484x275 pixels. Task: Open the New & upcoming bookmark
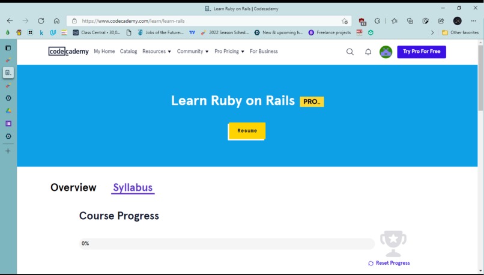point(279,32)
